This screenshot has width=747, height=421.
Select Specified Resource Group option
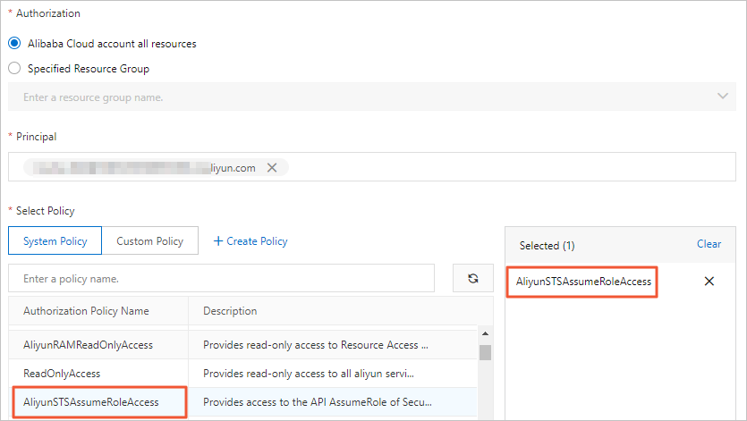[x=14, y=68]
